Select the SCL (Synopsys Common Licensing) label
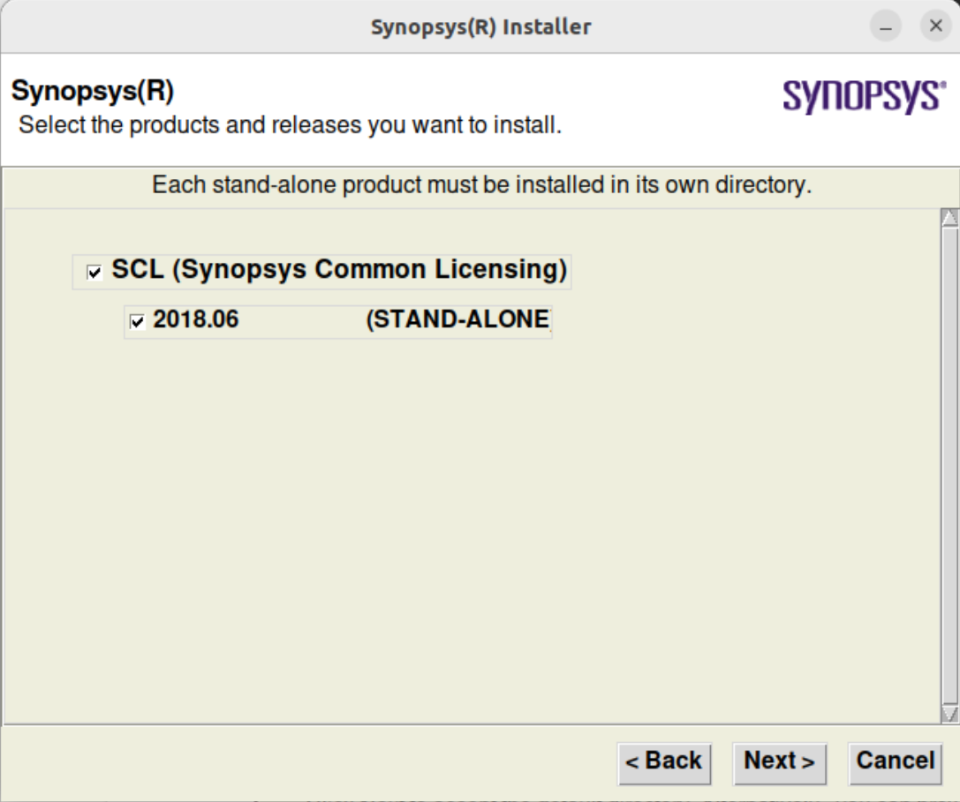 pos(339,270)
